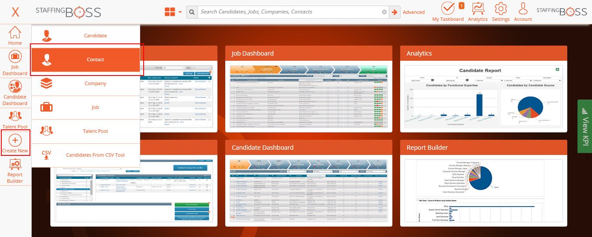Image resolution: width=592 pixels, height=237 pixels.
Task: Open Job Dashboard from the sidebar
Action: point(15,63)
